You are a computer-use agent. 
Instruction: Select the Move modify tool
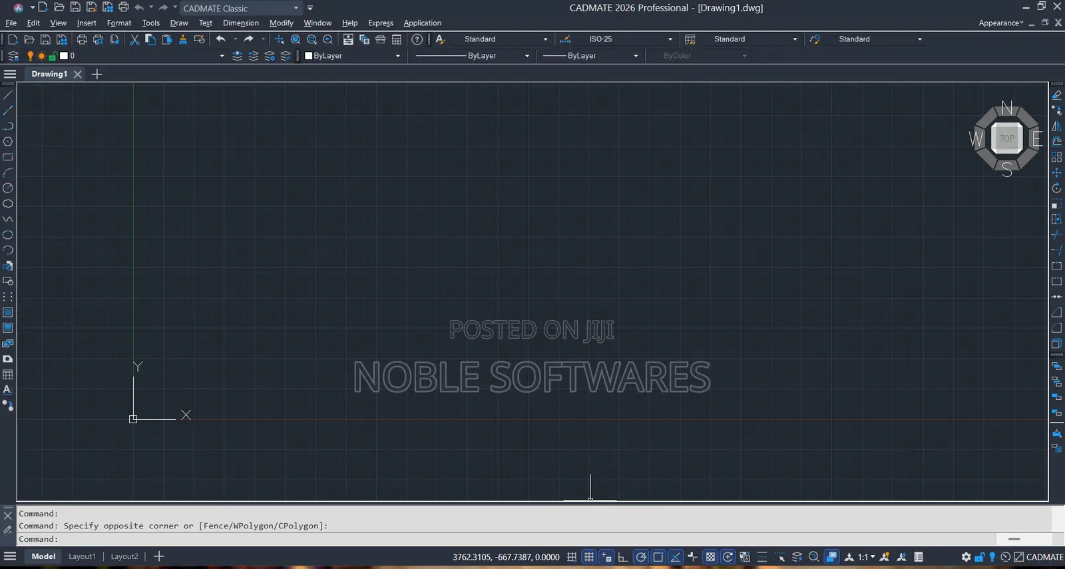tap(1056, 173)
